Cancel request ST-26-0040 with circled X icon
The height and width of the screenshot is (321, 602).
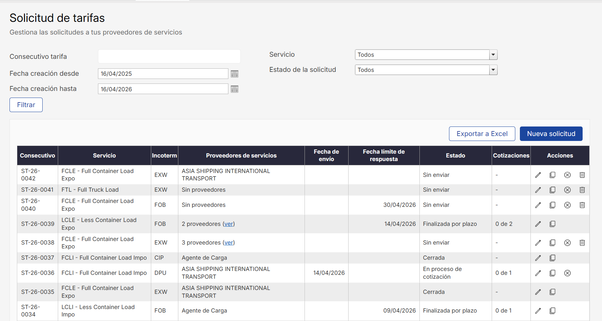click(x=567, y=205)
